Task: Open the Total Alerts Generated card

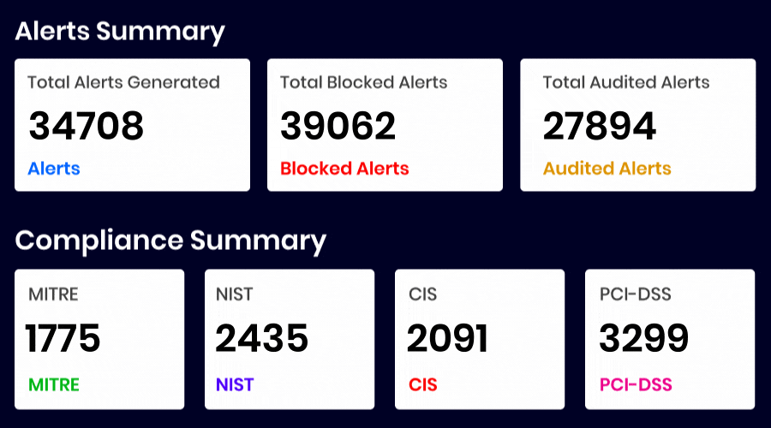Action: click(132, 125)
